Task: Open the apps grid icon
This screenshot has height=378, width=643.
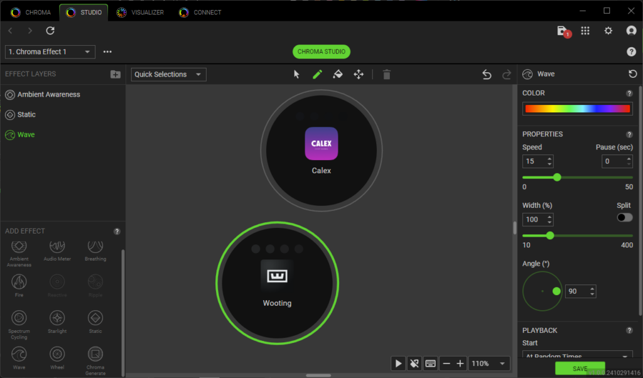Action: tap(585, 31)
